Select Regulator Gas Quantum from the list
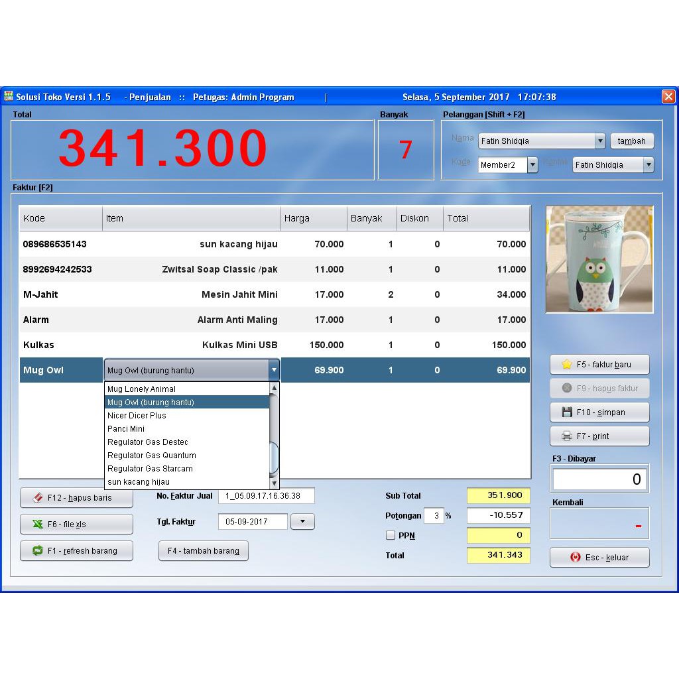The width and height of the screenshot is (679, 679). coord(151,456)
